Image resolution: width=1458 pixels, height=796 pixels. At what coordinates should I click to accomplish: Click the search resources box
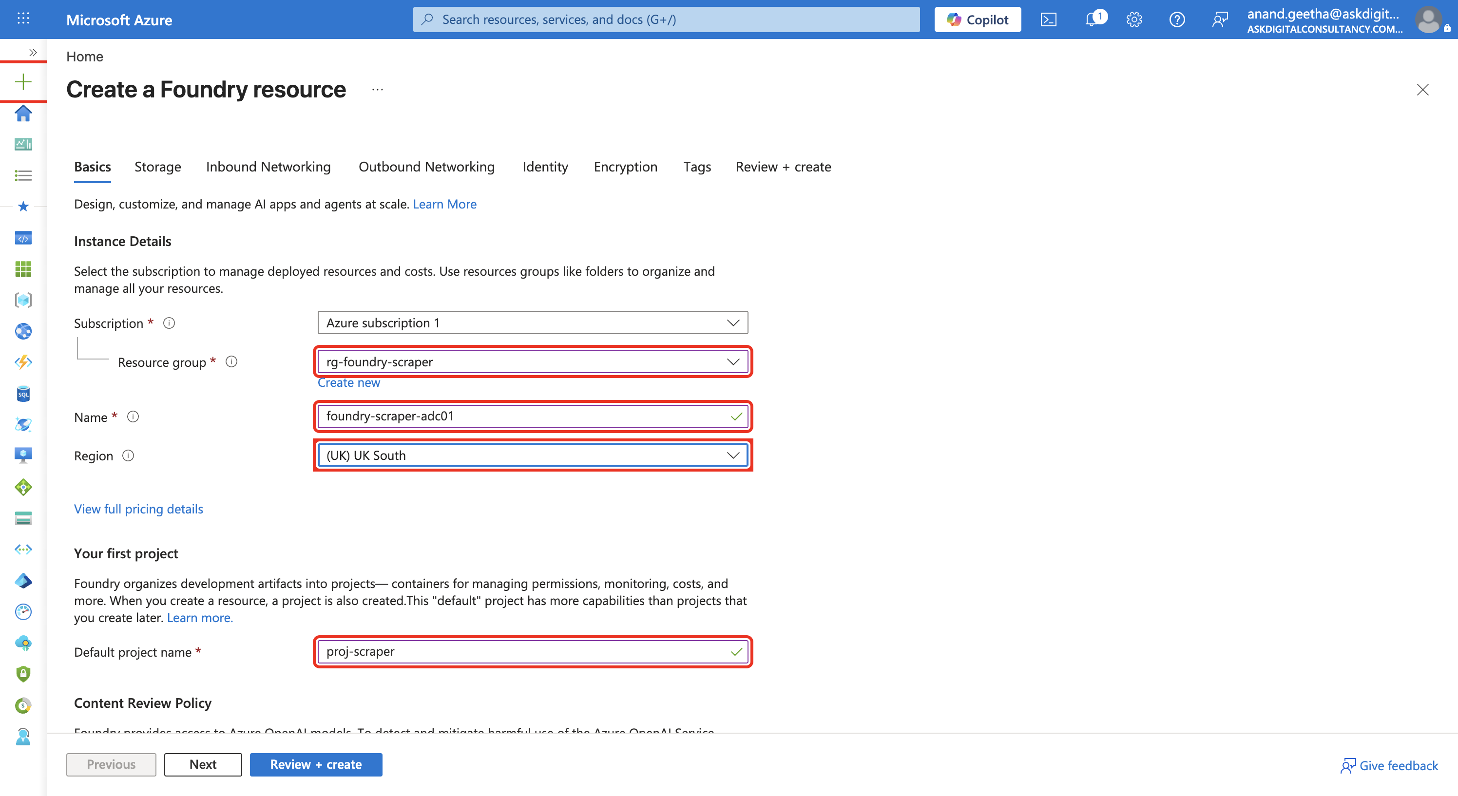666,20
